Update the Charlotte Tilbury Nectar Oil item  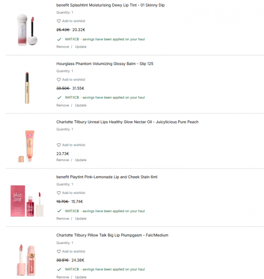[x=81, y=160]
